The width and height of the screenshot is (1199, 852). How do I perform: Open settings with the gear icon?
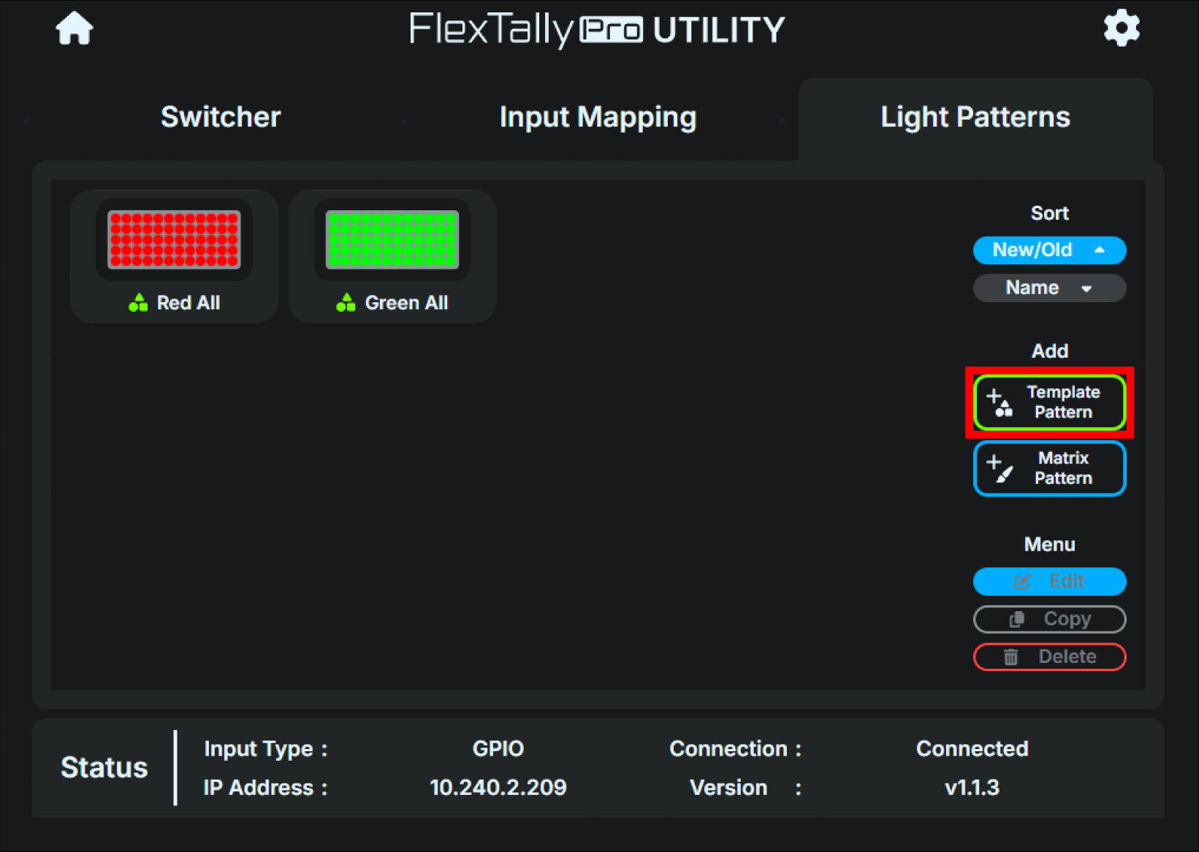pos(1121,29)
